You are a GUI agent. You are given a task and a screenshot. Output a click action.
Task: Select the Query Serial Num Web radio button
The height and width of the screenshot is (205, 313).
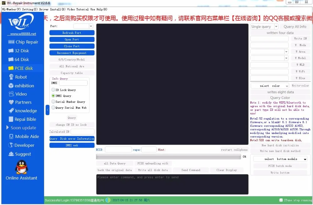tap(53, 108)
